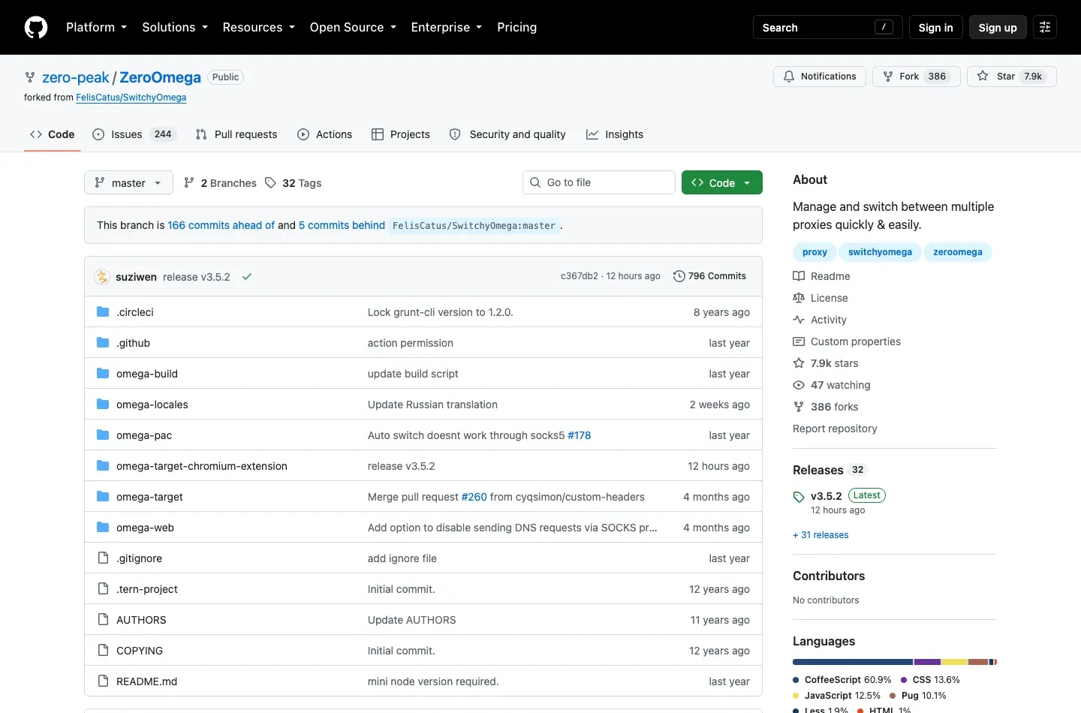The width and height of the screenshot is (1081, 713).
Task: Open the 166 commits ahead of link
Action: click(x=221, y=225)
